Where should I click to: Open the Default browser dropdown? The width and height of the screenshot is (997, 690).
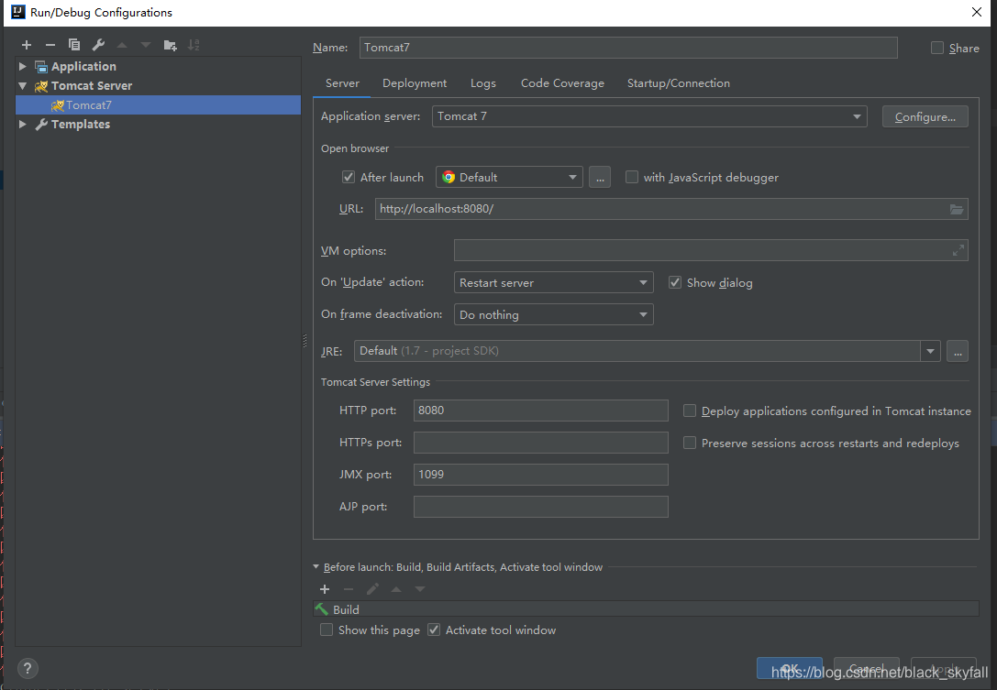[x=509, y=177]
